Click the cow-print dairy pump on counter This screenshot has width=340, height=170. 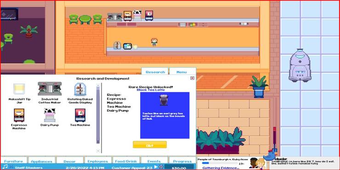click(x=137, y=16)
